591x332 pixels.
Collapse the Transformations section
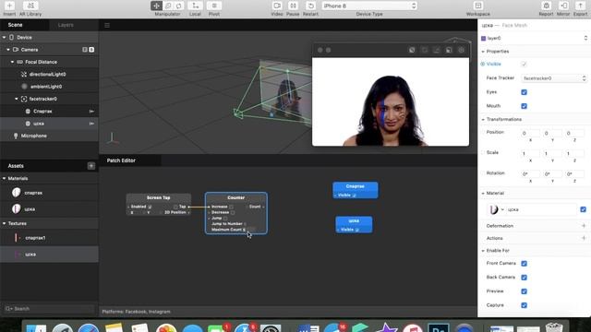pos(483,119)
